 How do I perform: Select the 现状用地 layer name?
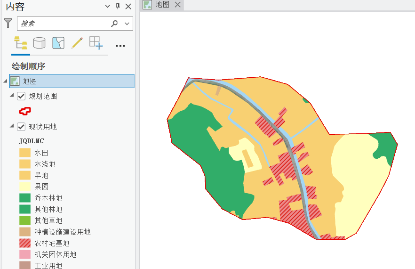43,127
